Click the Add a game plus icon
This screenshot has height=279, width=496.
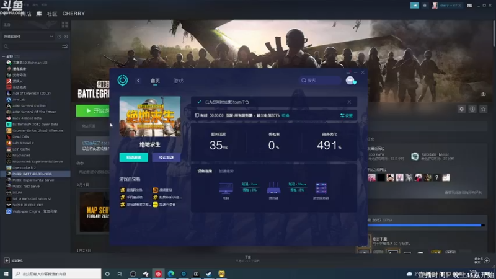pos(7,260)
